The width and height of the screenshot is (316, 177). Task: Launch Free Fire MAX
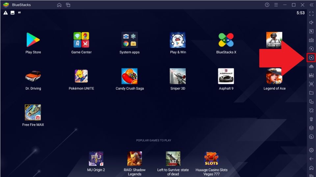pyautogui.click(x=33, y=112)
